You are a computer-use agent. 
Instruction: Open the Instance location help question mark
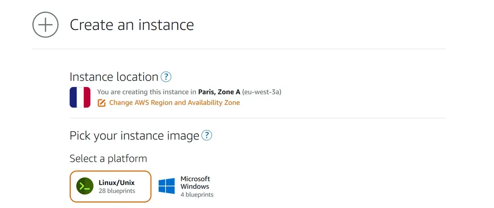pyautogui.click(x=166, y=77)
